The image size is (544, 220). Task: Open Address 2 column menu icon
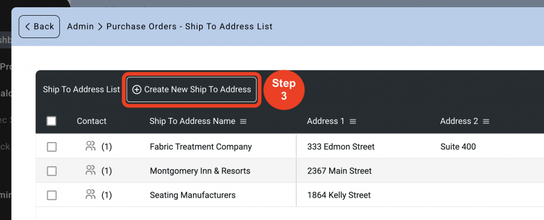pos(486,121)
